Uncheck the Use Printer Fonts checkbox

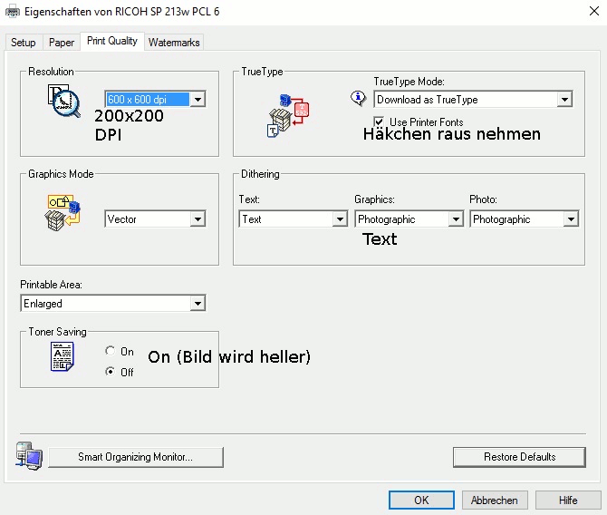tap(379, 121)
